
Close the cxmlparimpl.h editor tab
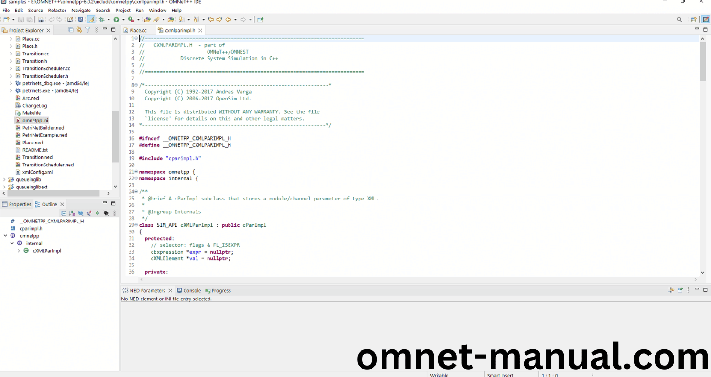point(200,30)
